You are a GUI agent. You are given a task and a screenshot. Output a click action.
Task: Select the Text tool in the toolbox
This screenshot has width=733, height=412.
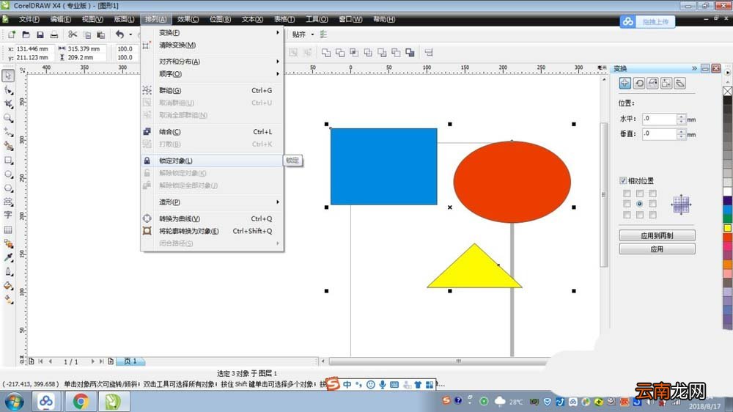[x=8, y=215]
